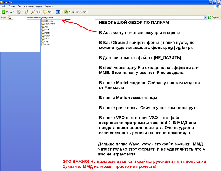Minimize the UserFile window
The height and width of the screenshot is (171, 221).
click(x=211, y=2)
